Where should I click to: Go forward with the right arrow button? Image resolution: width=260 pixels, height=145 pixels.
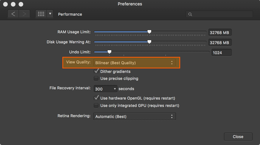tap(24, 14)
